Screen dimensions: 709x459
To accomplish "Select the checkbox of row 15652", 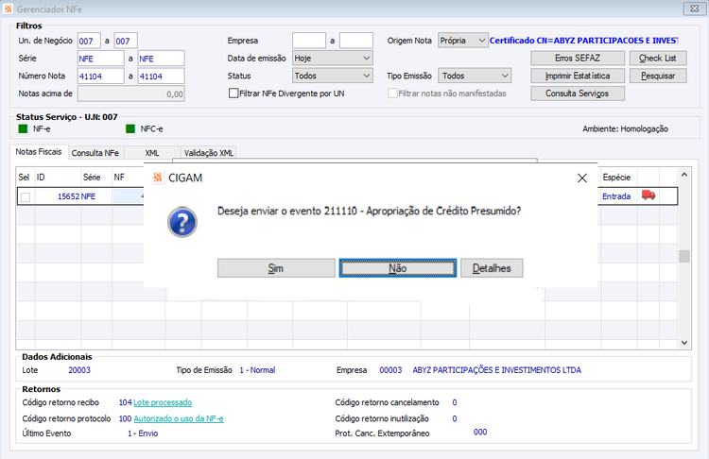I will point(26,197).
